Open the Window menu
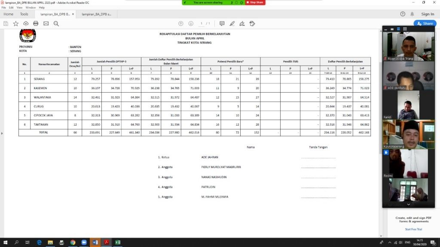440x247 pixels. coord(31,8)
